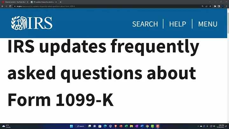Open the MENU in IRS header
This screenshot has width=229, height=129.
[x=208, y=24]
